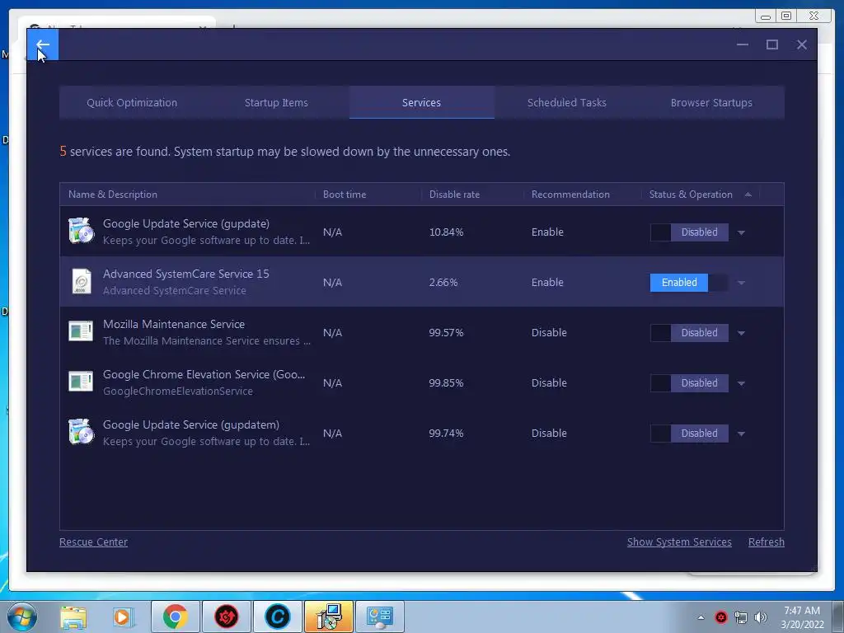Image resolution: width=844 pixels, height=633 pixels.
Task: Expand the dropdown arrow for gupdatem service
Action: click(x=741, y=434)
